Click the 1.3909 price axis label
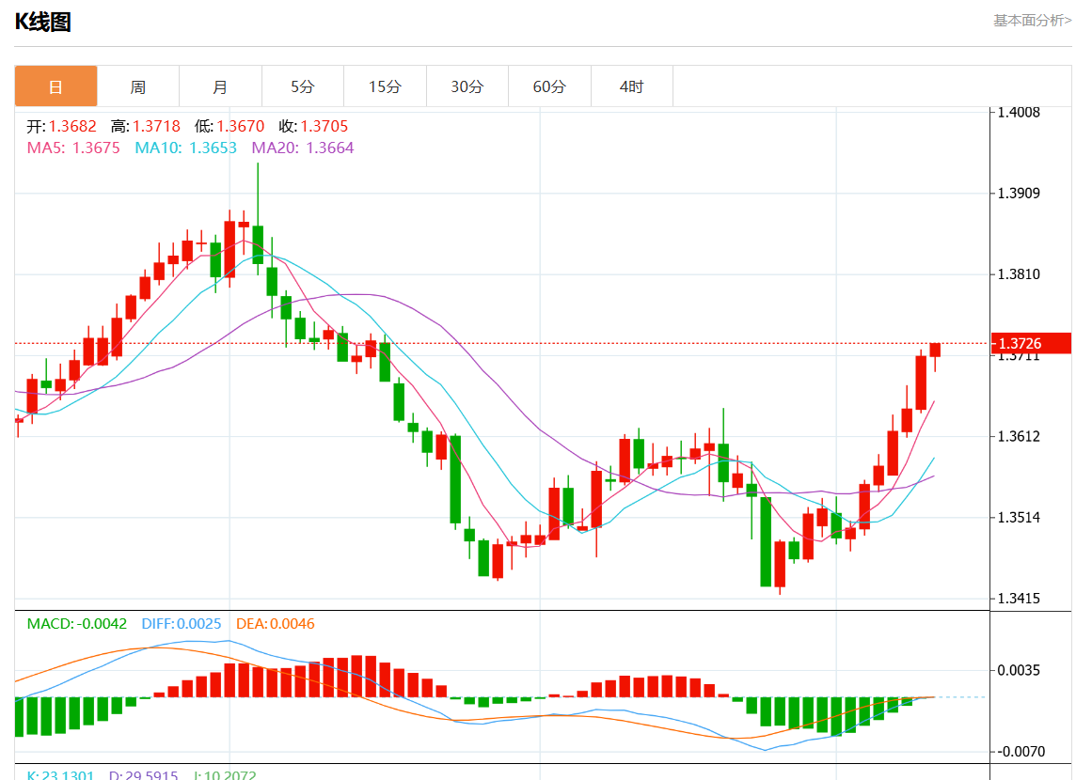1092x780 pixels. tap(1019, 194)
